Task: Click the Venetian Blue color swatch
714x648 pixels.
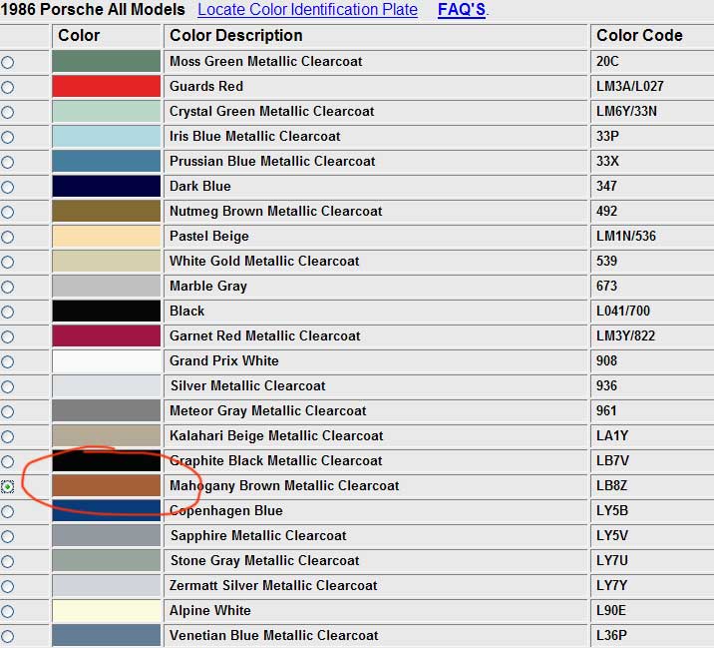Action: (x=107, y=636)
